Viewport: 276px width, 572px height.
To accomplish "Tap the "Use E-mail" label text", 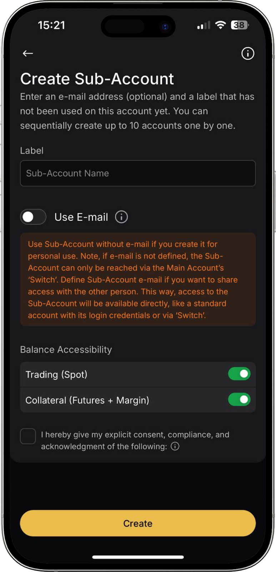I will [x=81, y=217].
